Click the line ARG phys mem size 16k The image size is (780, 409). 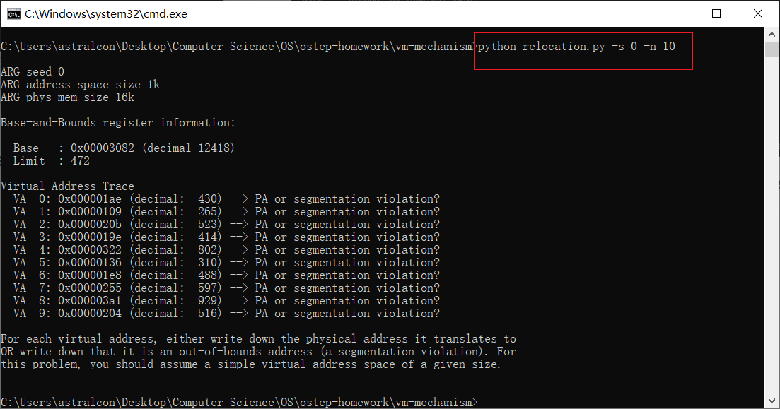click(x=67, y=97)
